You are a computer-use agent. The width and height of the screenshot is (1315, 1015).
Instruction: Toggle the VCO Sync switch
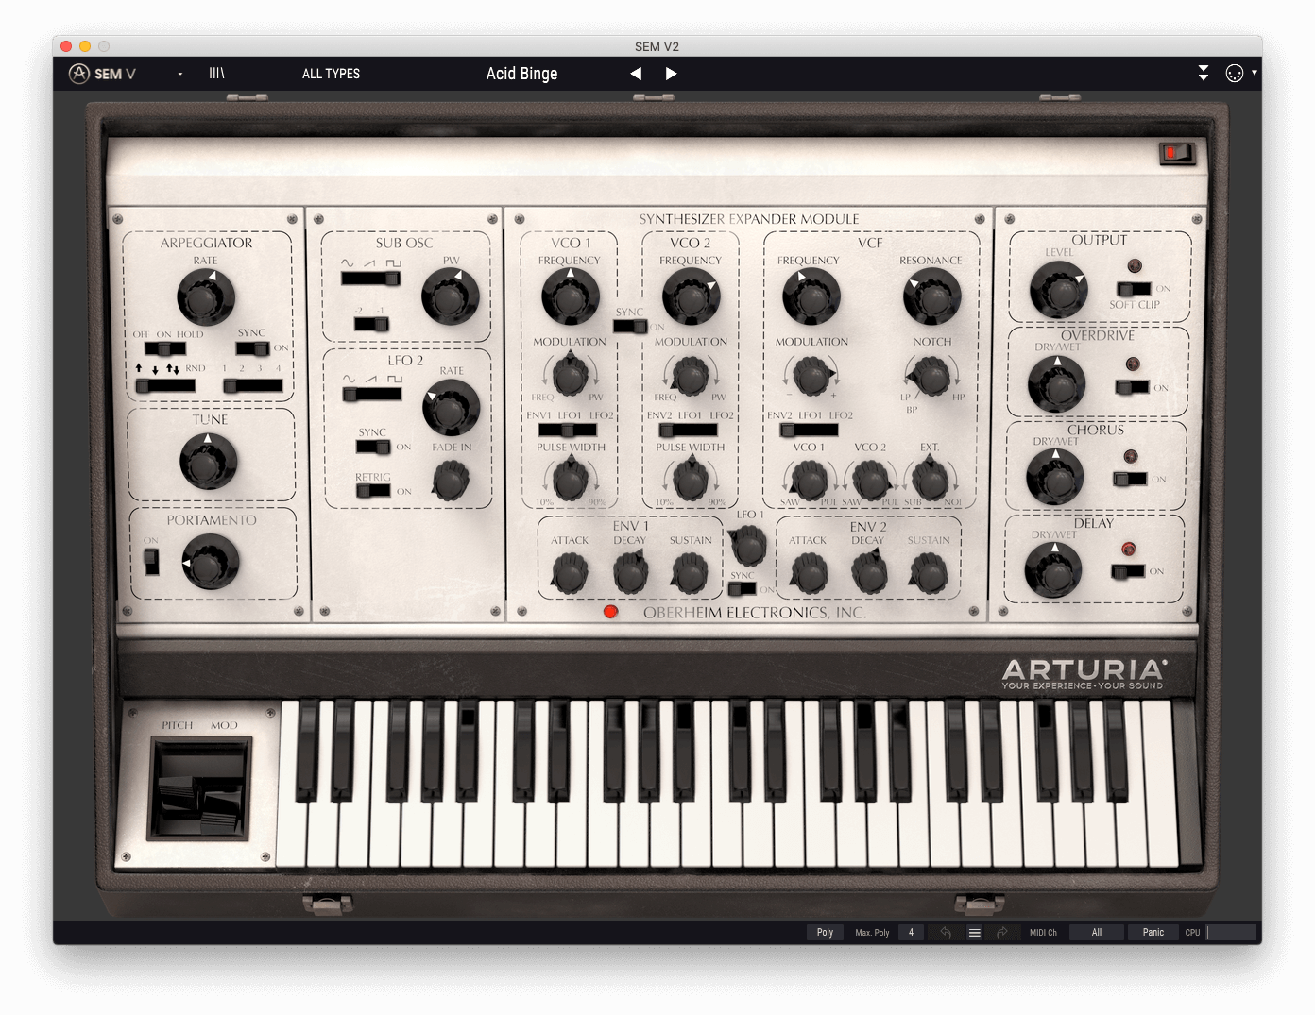click(x=630, y=327)
